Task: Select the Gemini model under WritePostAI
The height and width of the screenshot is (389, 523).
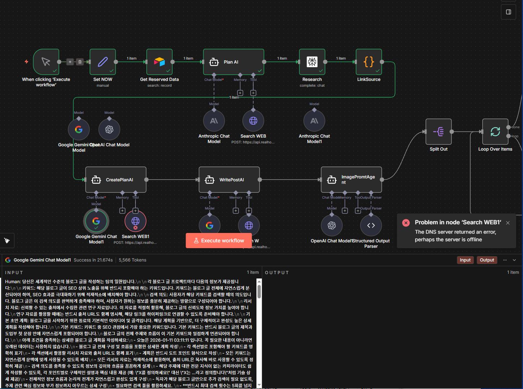Action: (x=209, y=225)
